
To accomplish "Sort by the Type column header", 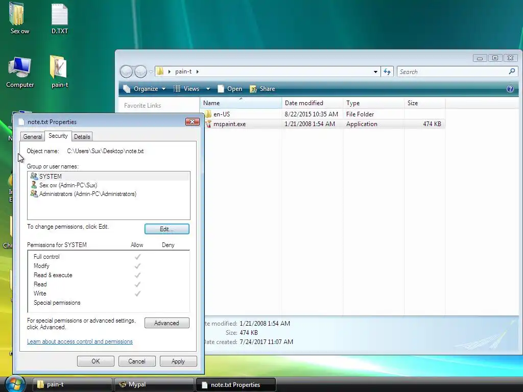I will tap(373, 103).
